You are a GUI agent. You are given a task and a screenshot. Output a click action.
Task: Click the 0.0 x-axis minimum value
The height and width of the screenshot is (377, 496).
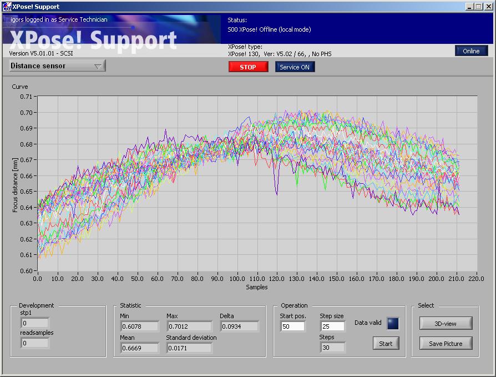[37, 279]
